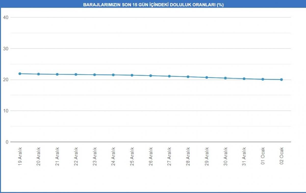
Task: Click the 40 label on the y-axis
Action: (6, 17)
